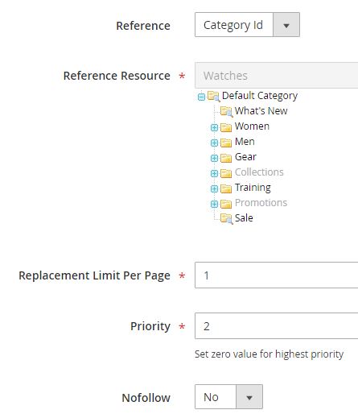Click the Sale folder icon
This screenshot has height=414, width=358.
226,218
